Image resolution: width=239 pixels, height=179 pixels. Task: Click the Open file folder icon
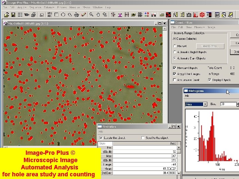(6, 15)
